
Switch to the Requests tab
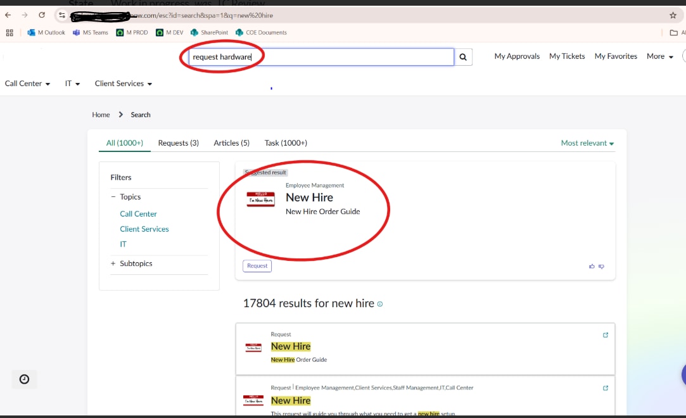[x=178, y=142]
